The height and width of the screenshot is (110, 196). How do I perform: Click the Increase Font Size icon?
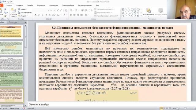(x=58, y=11)
